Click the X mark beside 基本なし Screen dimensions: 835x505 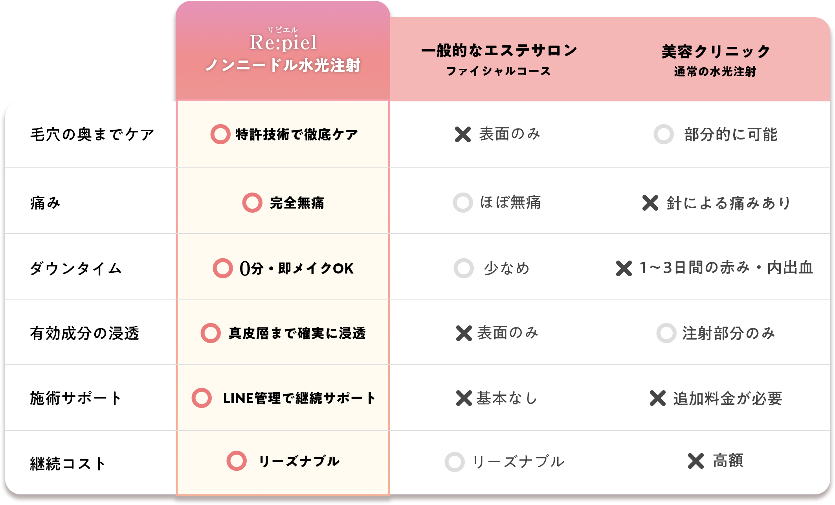(x=464, y=398)
